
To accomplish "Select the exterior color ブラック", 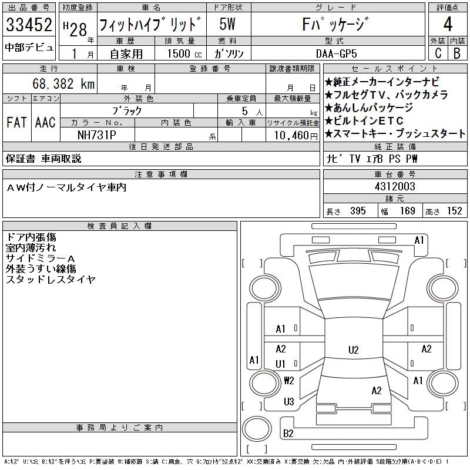I will tap(126, 111).
